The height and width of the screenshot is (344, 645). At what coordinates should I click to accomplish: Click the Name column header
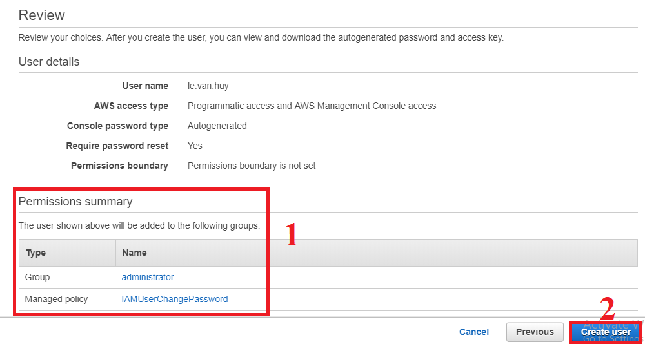click(134, 253)
